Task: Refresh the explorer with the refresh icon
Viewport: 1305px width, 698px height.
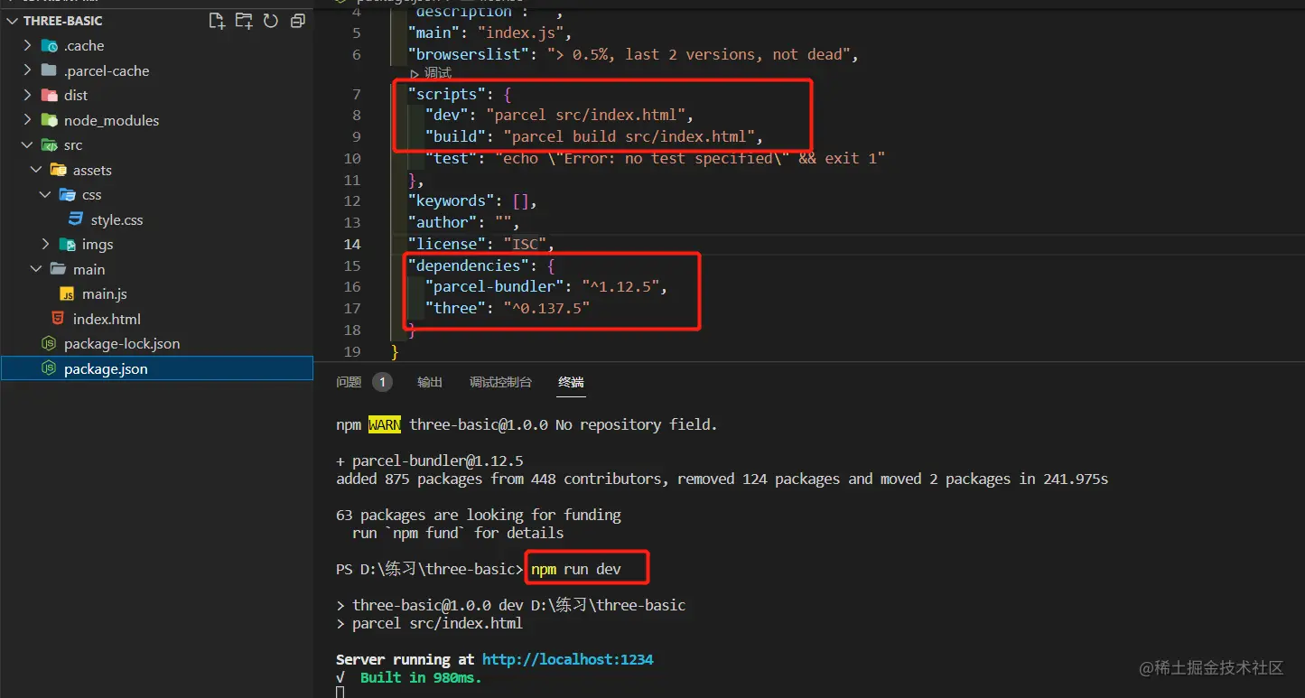Action: point(271,21)
